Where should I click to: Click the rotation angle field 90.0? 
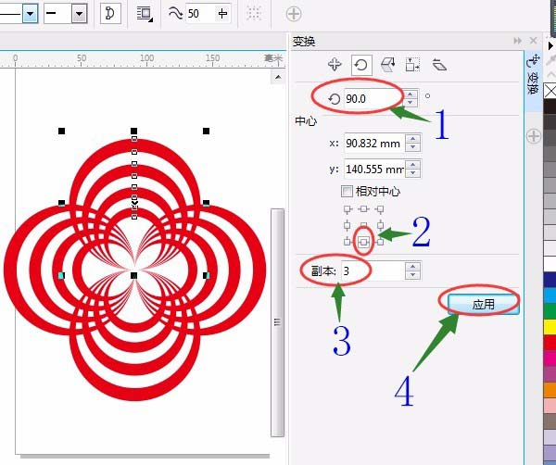[374, 98]
